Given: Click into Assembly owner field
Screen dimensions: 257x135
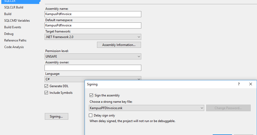Looking at the screenshot, I should point(93,68).
